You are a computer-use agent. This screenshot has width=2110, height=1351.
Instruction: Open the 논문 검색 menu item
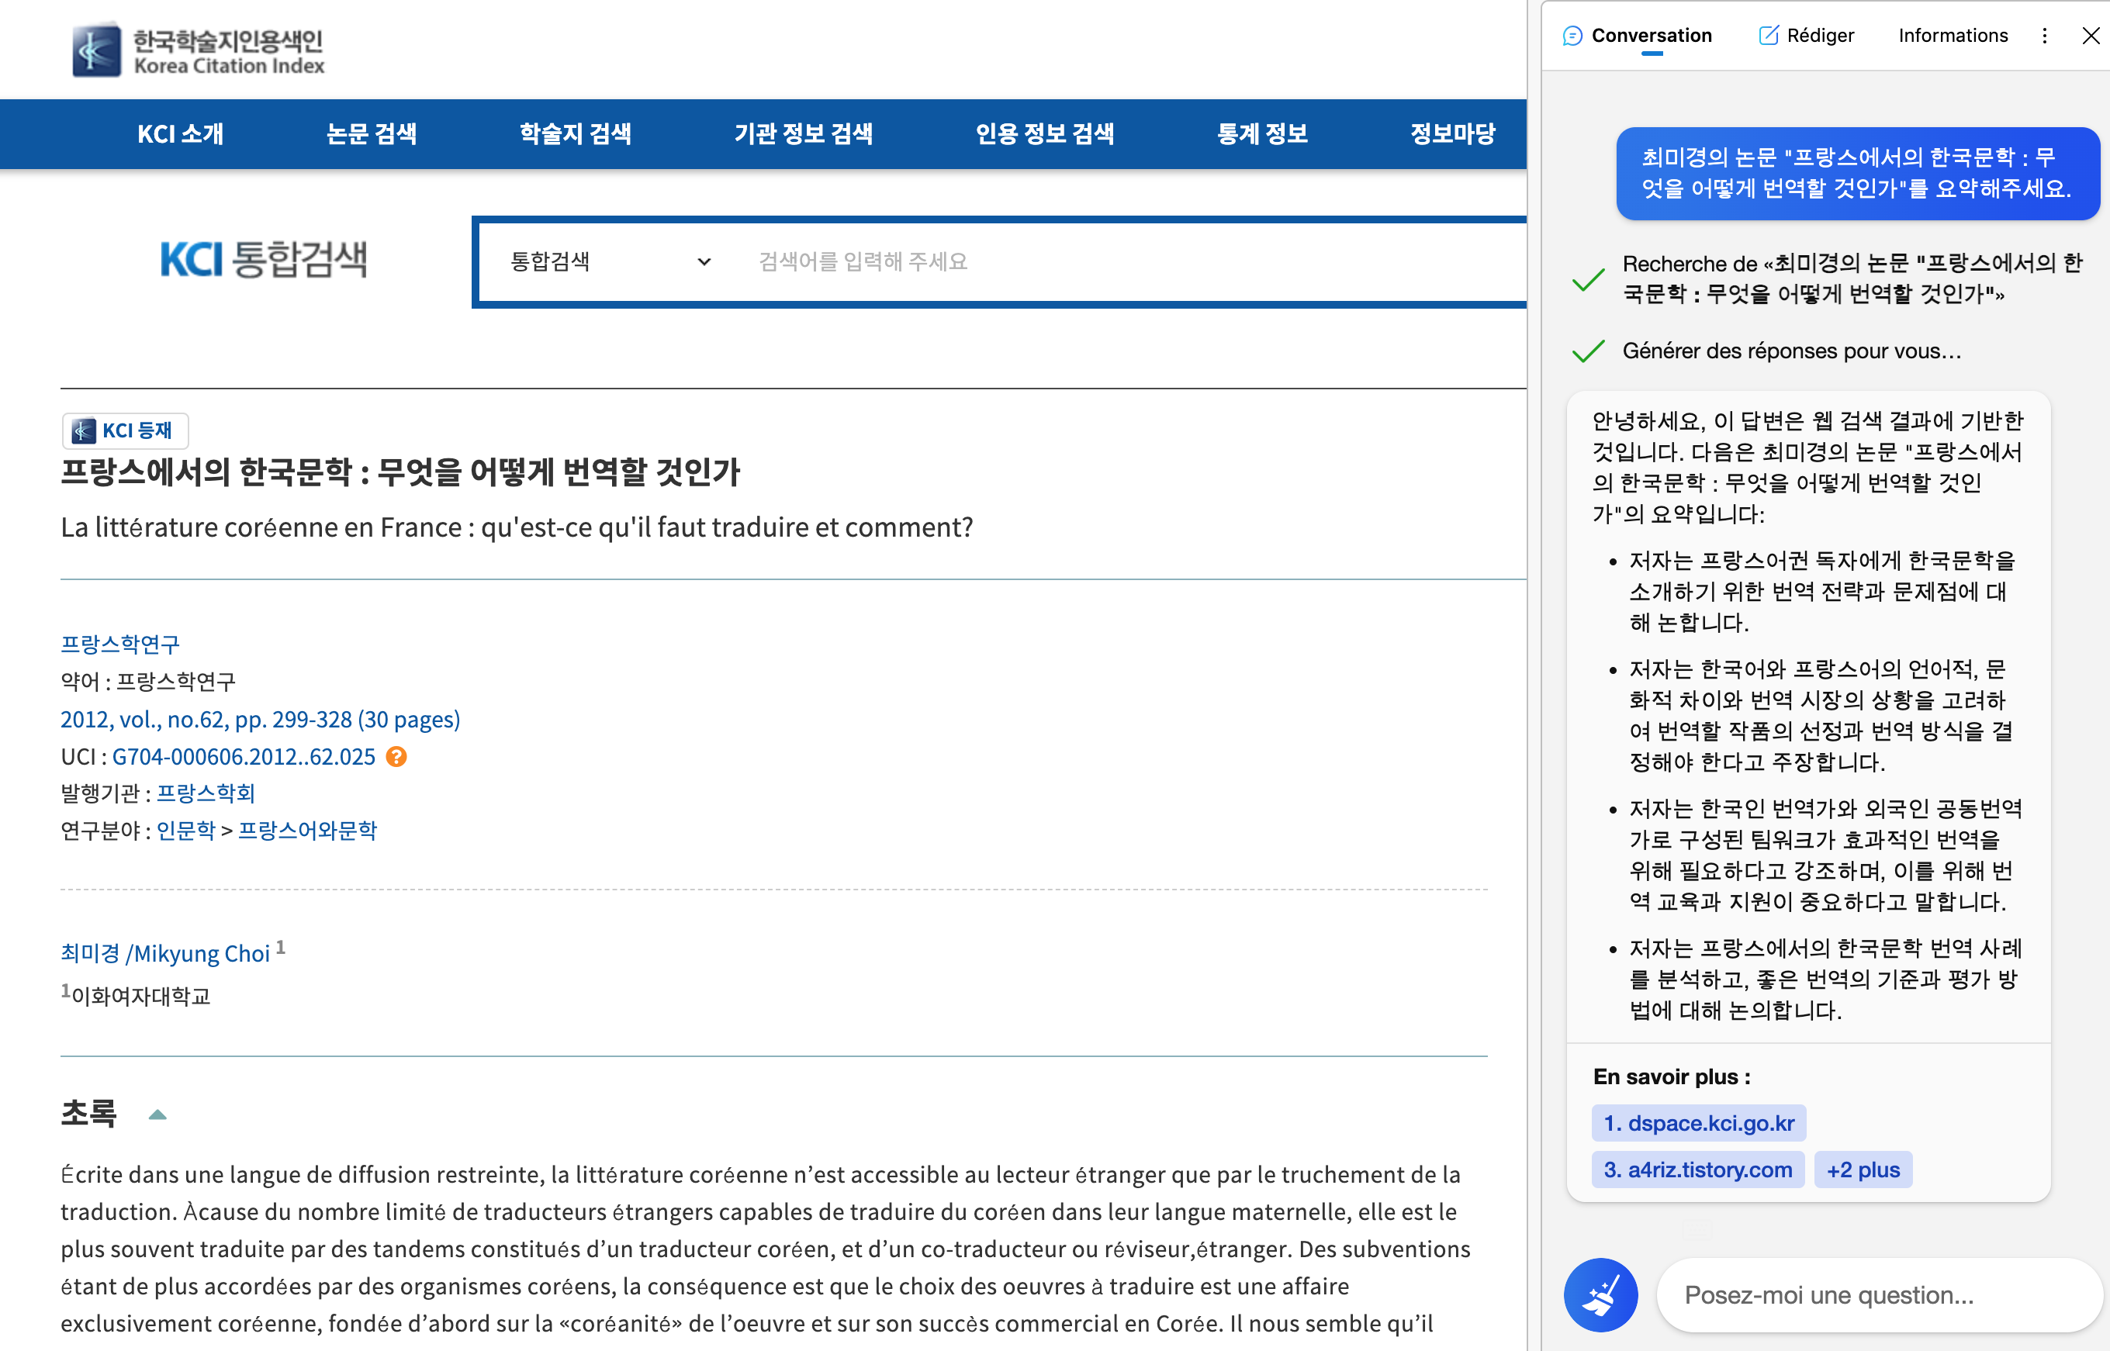(371, 133)
